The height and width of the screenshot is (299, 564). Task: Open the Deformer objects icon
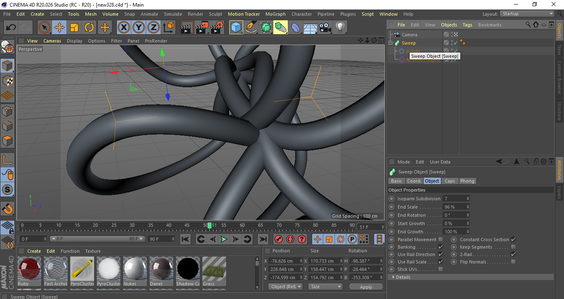coord(295,28)
